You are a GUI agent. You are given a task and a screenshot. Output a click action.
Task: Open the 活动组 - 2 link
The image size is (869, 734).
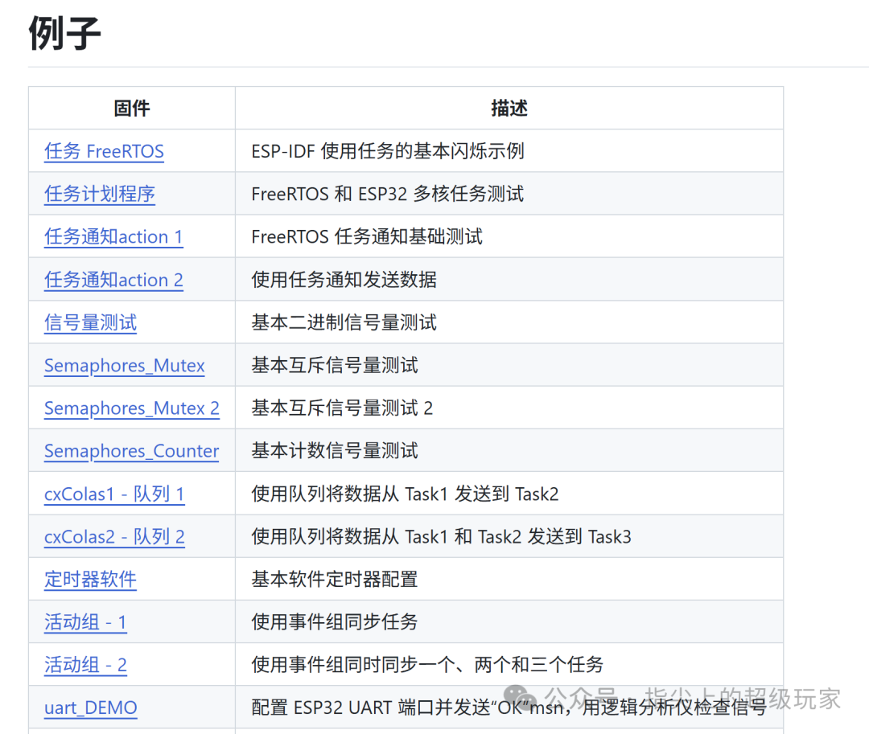(x=85, y=665)
